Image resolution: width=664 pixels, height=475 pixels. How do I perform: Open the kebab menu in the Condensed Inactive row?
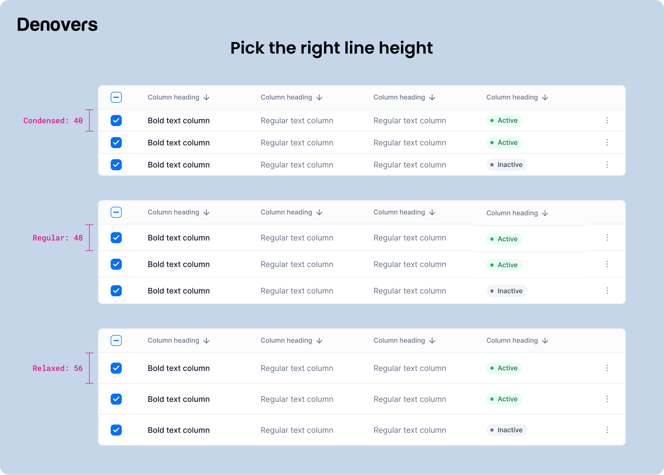(607, 165)
